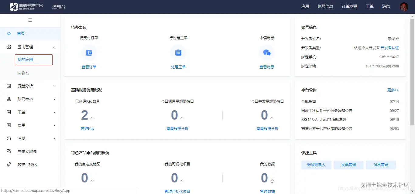The width and height of the screenshot is (415, 194).
Task: Click the blue 待支付订单 order icon
Action: point(89,53)
